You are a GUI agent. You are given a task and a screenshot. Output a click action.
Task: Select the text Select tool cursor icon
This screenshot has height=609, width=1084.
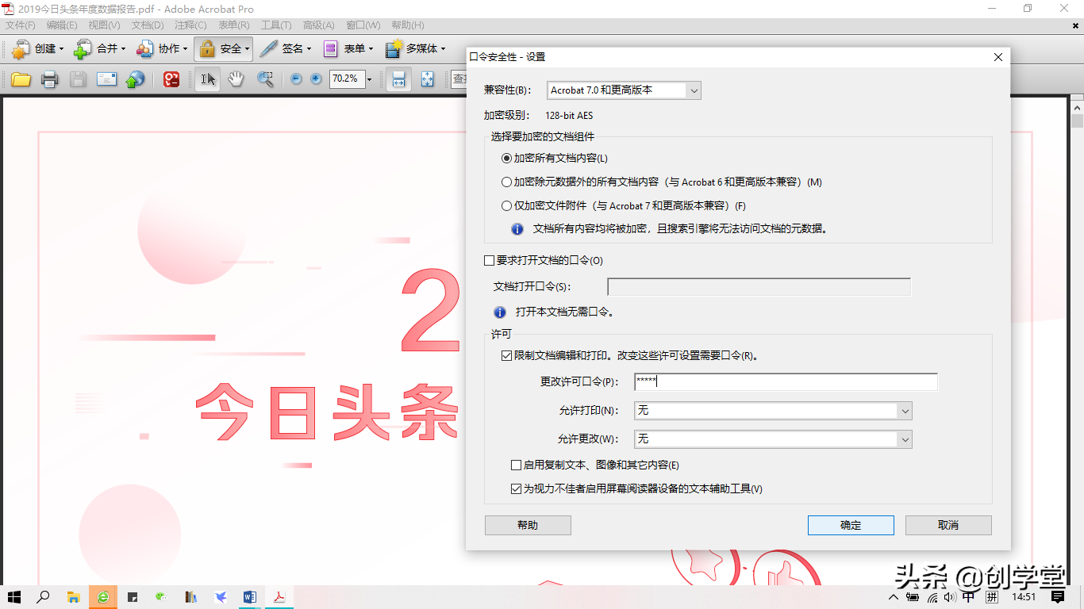(208, 79)
